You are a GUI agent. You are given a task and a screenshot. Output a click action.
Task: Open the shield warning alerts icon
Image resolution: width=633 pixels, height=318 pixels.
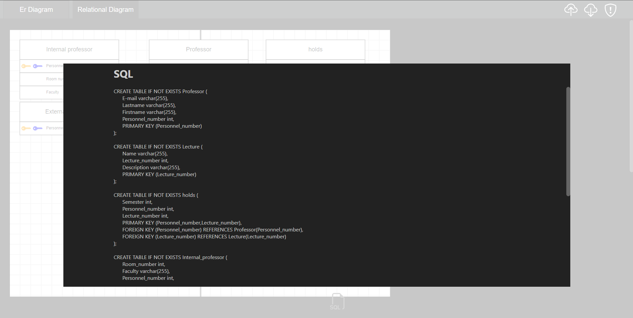pyautogui.click(x=610, y=10)
